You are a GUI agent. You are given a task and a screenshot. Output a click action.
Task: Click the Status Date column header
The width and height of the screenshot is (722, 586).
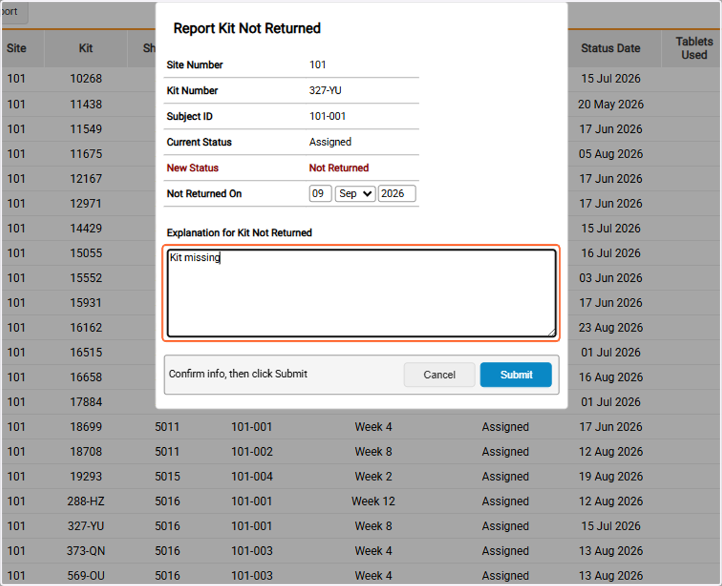pyautogui.click(x=610, y=48)
